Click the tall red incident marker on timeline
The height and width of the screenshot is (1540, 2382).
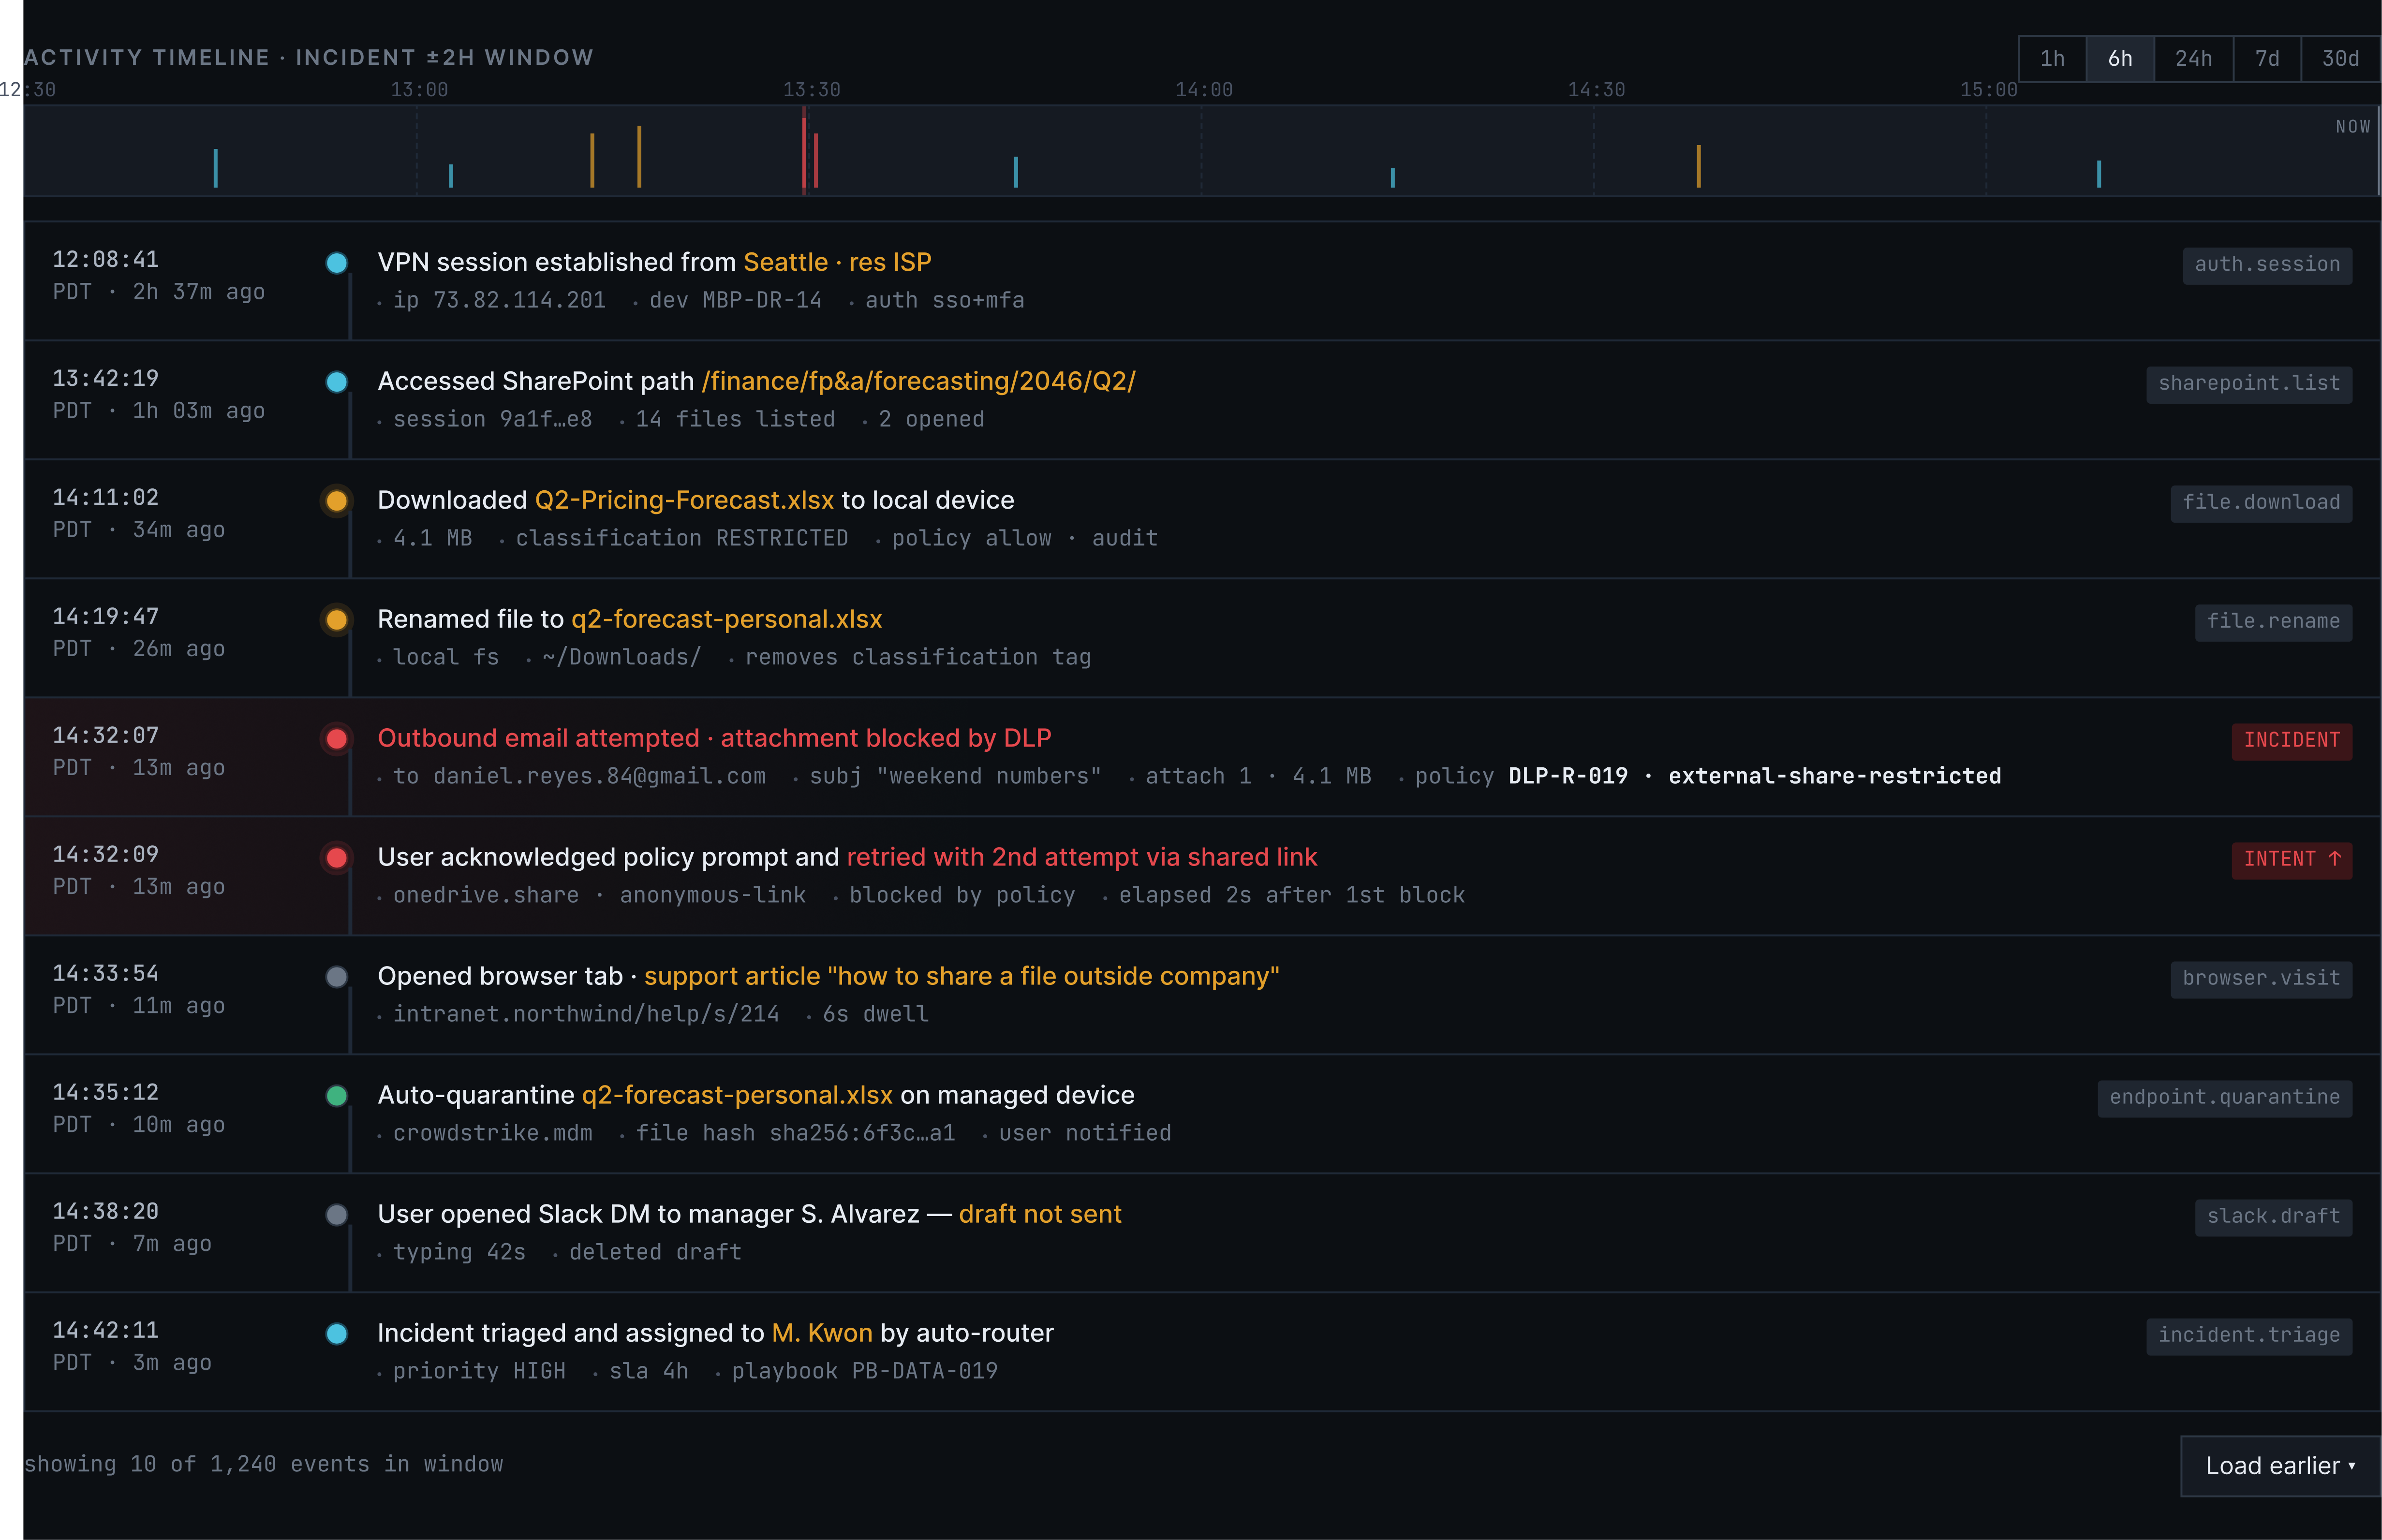pos(804,150)
